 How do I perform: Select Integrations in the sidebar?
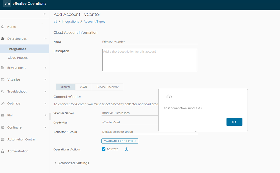[x=25, y=49]
